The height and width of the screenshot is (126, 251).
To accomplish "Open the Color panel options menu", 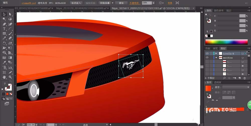I will pos(249,10).
